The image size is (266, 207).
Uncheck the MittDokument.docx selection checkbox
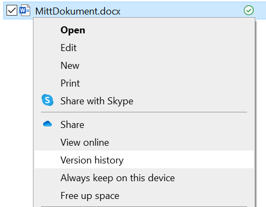(12, 10)
